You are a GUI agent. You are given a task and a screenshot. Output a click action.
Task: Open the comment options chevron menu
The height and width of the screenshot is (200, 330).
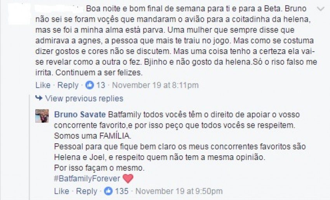(321, 9)
